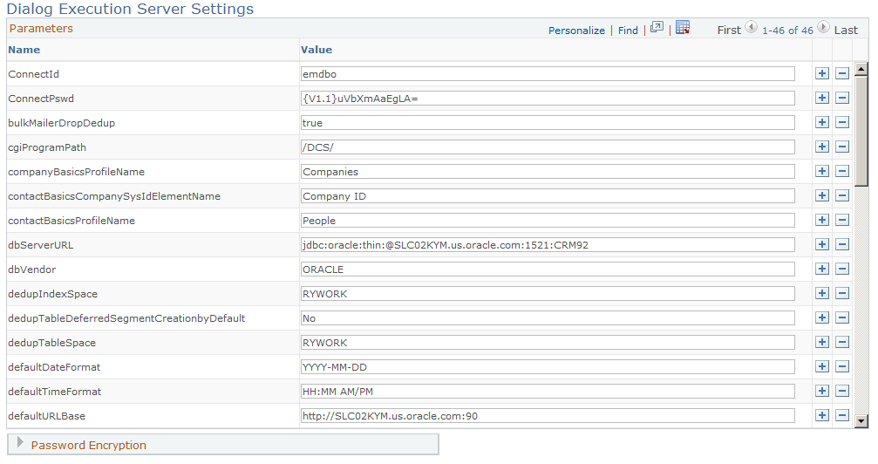Add a row after companyBasicsProfileName
This screenshot has height=464, width=878.
pos(822,171)
